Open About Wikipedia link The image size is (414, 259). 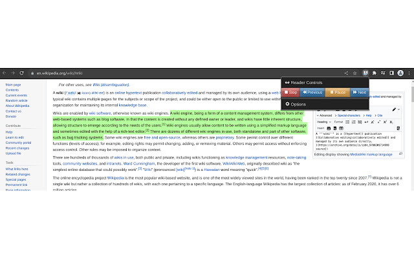[17, 106]
